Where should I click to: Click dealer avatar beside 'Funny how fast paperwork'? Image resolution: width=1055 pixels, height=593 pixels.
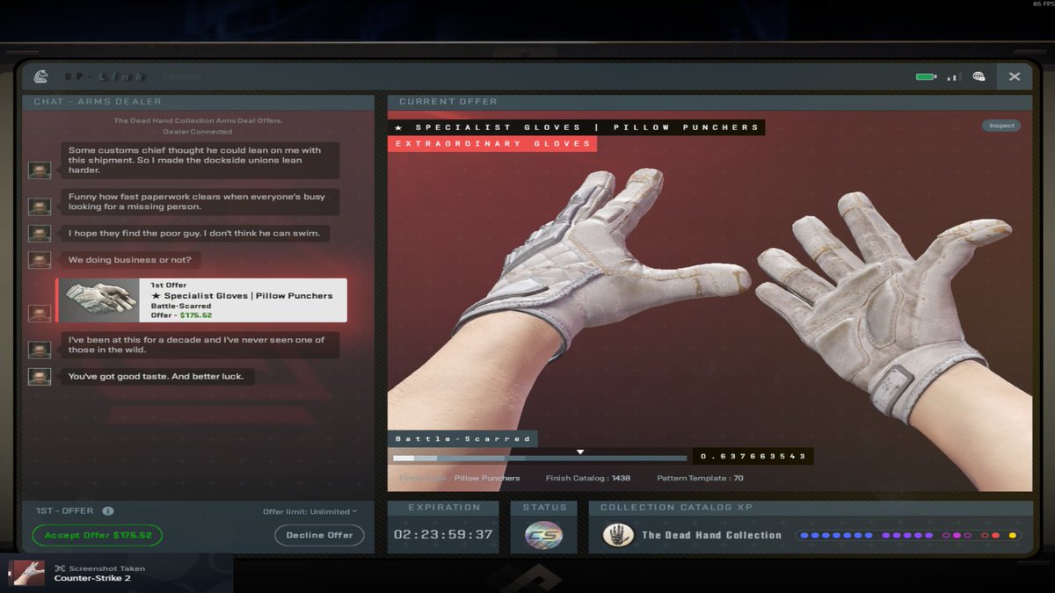(x=39, y=207)
